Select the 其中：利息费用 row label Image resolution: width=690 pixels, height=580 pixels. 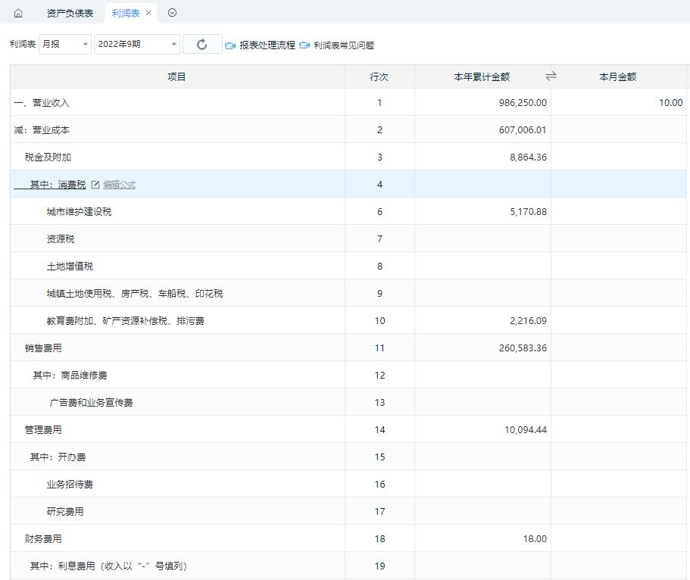pos(108,566)
